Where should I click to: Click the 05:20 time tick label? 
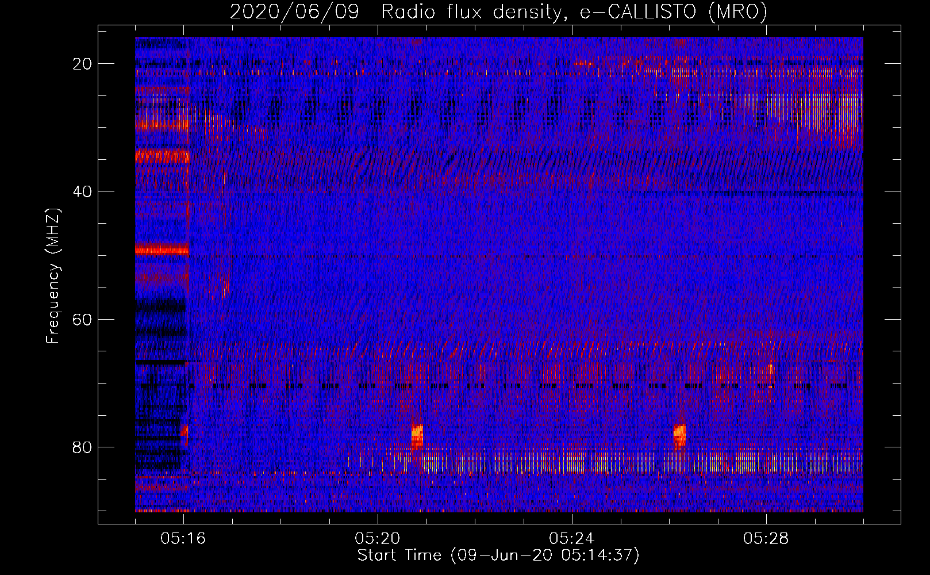pyautogui.click(x=378, y=538)
